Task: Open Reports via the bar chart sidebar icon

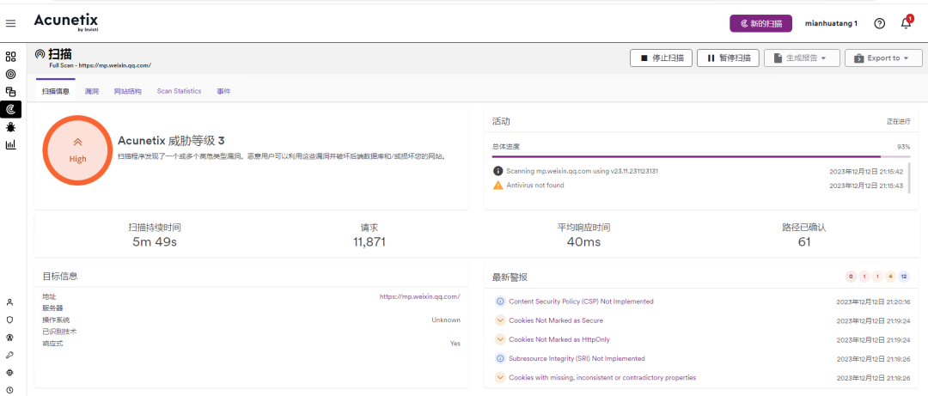Action: [10, 144]
